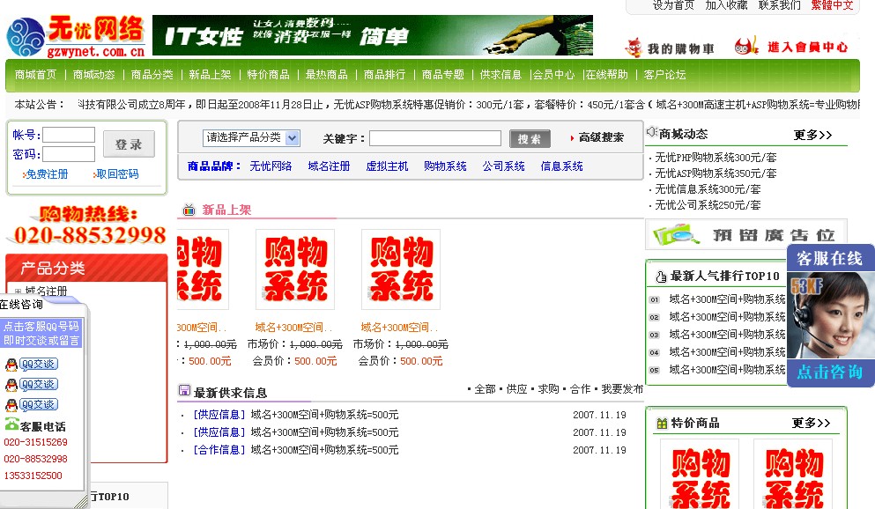Image resolution: width=875 pixels, height=509 pixels.
Task: Open 在线帮助 in navigation bar
Action: (x=607, y=75)
